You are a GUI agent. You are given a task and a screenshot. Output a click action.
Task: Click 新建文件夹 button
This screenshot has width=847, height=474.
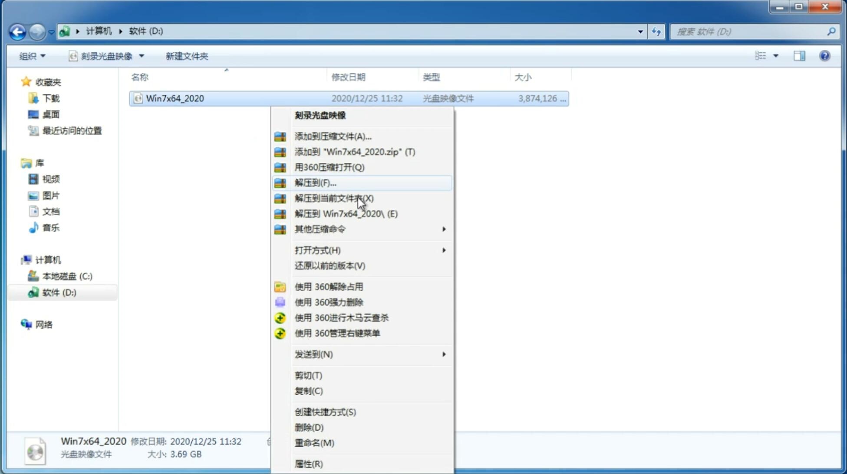coord(187,55)
